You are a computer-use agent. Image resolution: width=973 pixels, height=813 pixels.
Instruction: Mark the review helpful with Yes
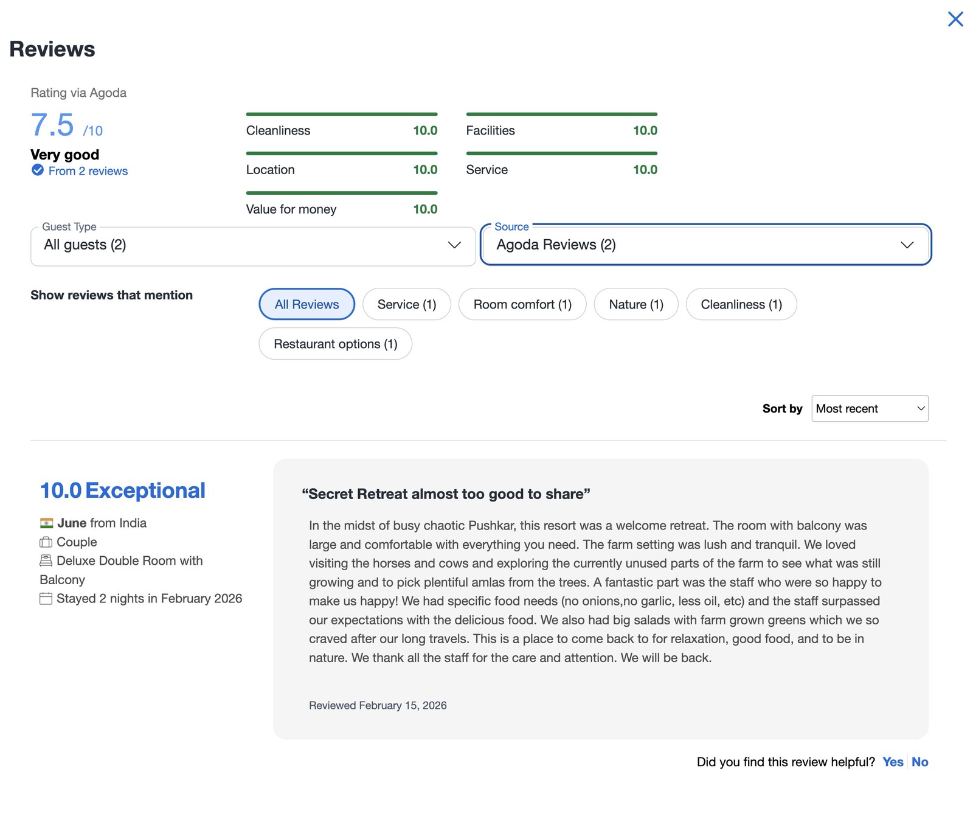pyautogui.click(x=893, y=762)
